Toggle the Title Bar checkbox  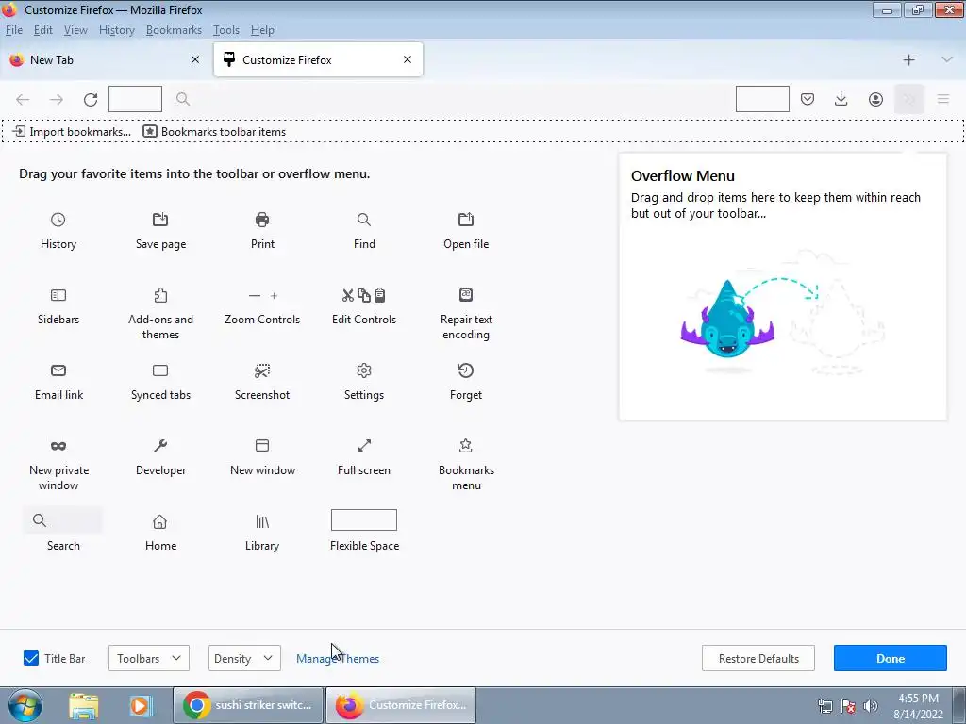click(x=31, y=658)
